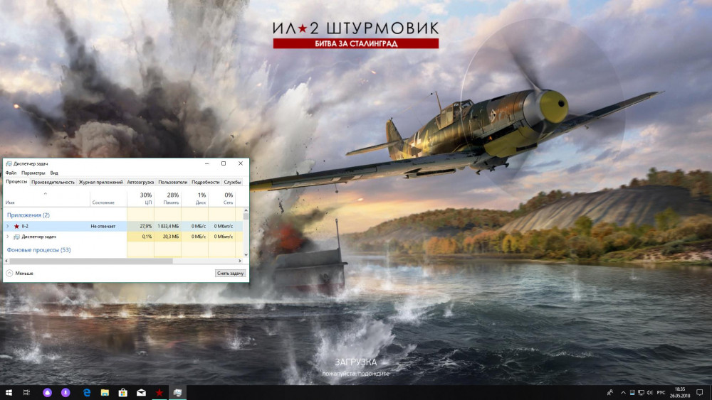This screenshot has width=712, height=400.
Task: Click the Task Manager title bar icon
Action: (9, 163)
